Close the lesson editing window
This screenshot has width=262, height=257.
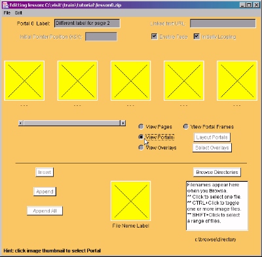[256, 5]
